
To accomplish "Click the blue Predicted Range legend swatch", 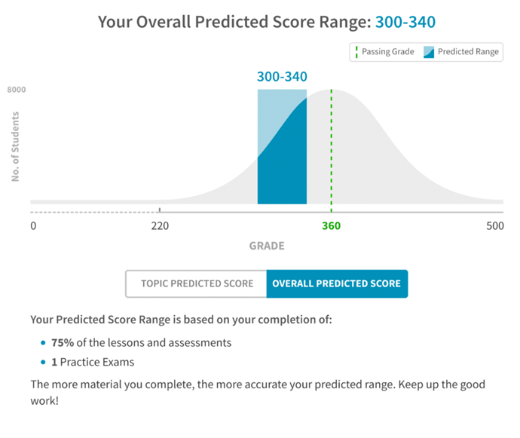I will pyautogui.click(x=428, y=52).
